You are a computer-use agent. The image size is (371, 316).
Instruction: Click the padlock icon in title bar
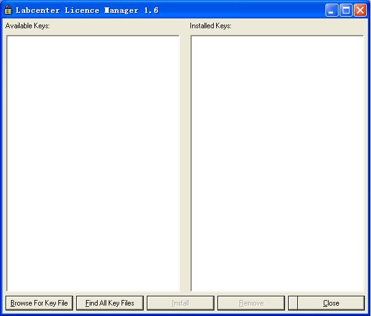coord(8,10)
